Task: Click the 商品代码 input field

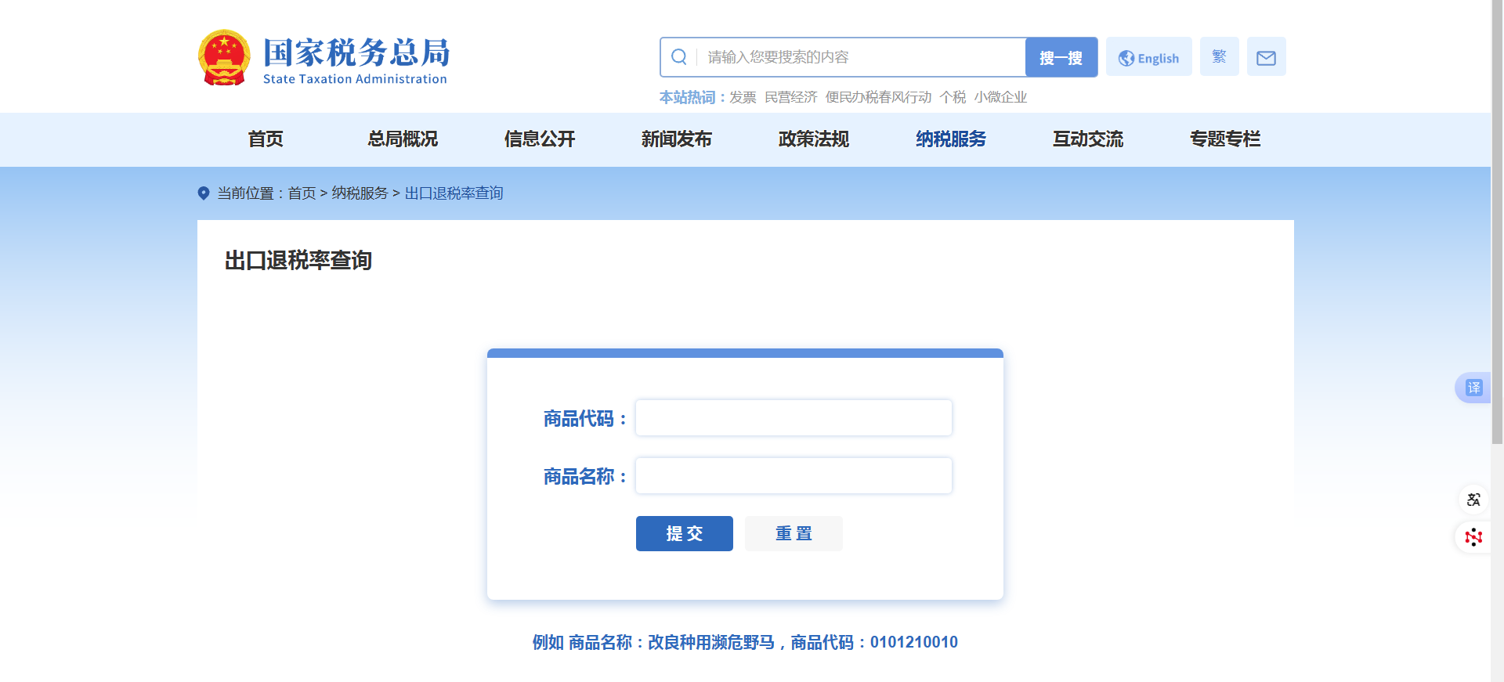Action: click(794, 418)
